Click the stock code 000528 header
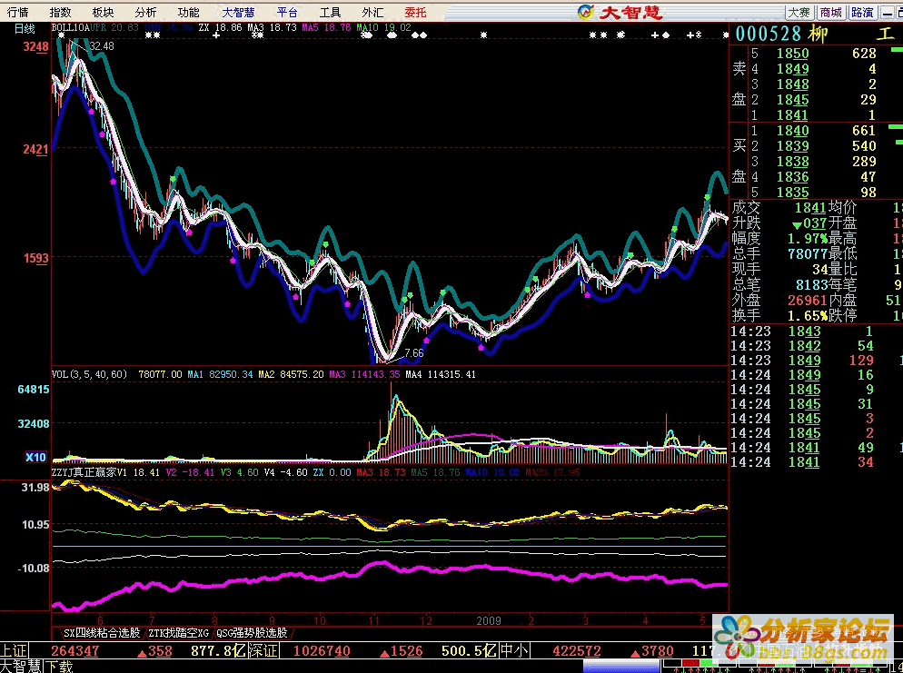Screen dimensions: 903x673 click(x=769, y=34)
